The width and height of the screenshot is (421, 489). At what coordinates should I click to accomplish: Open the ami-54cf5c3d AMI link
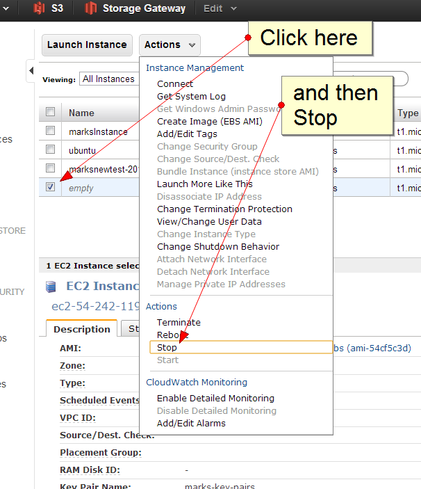372,348
